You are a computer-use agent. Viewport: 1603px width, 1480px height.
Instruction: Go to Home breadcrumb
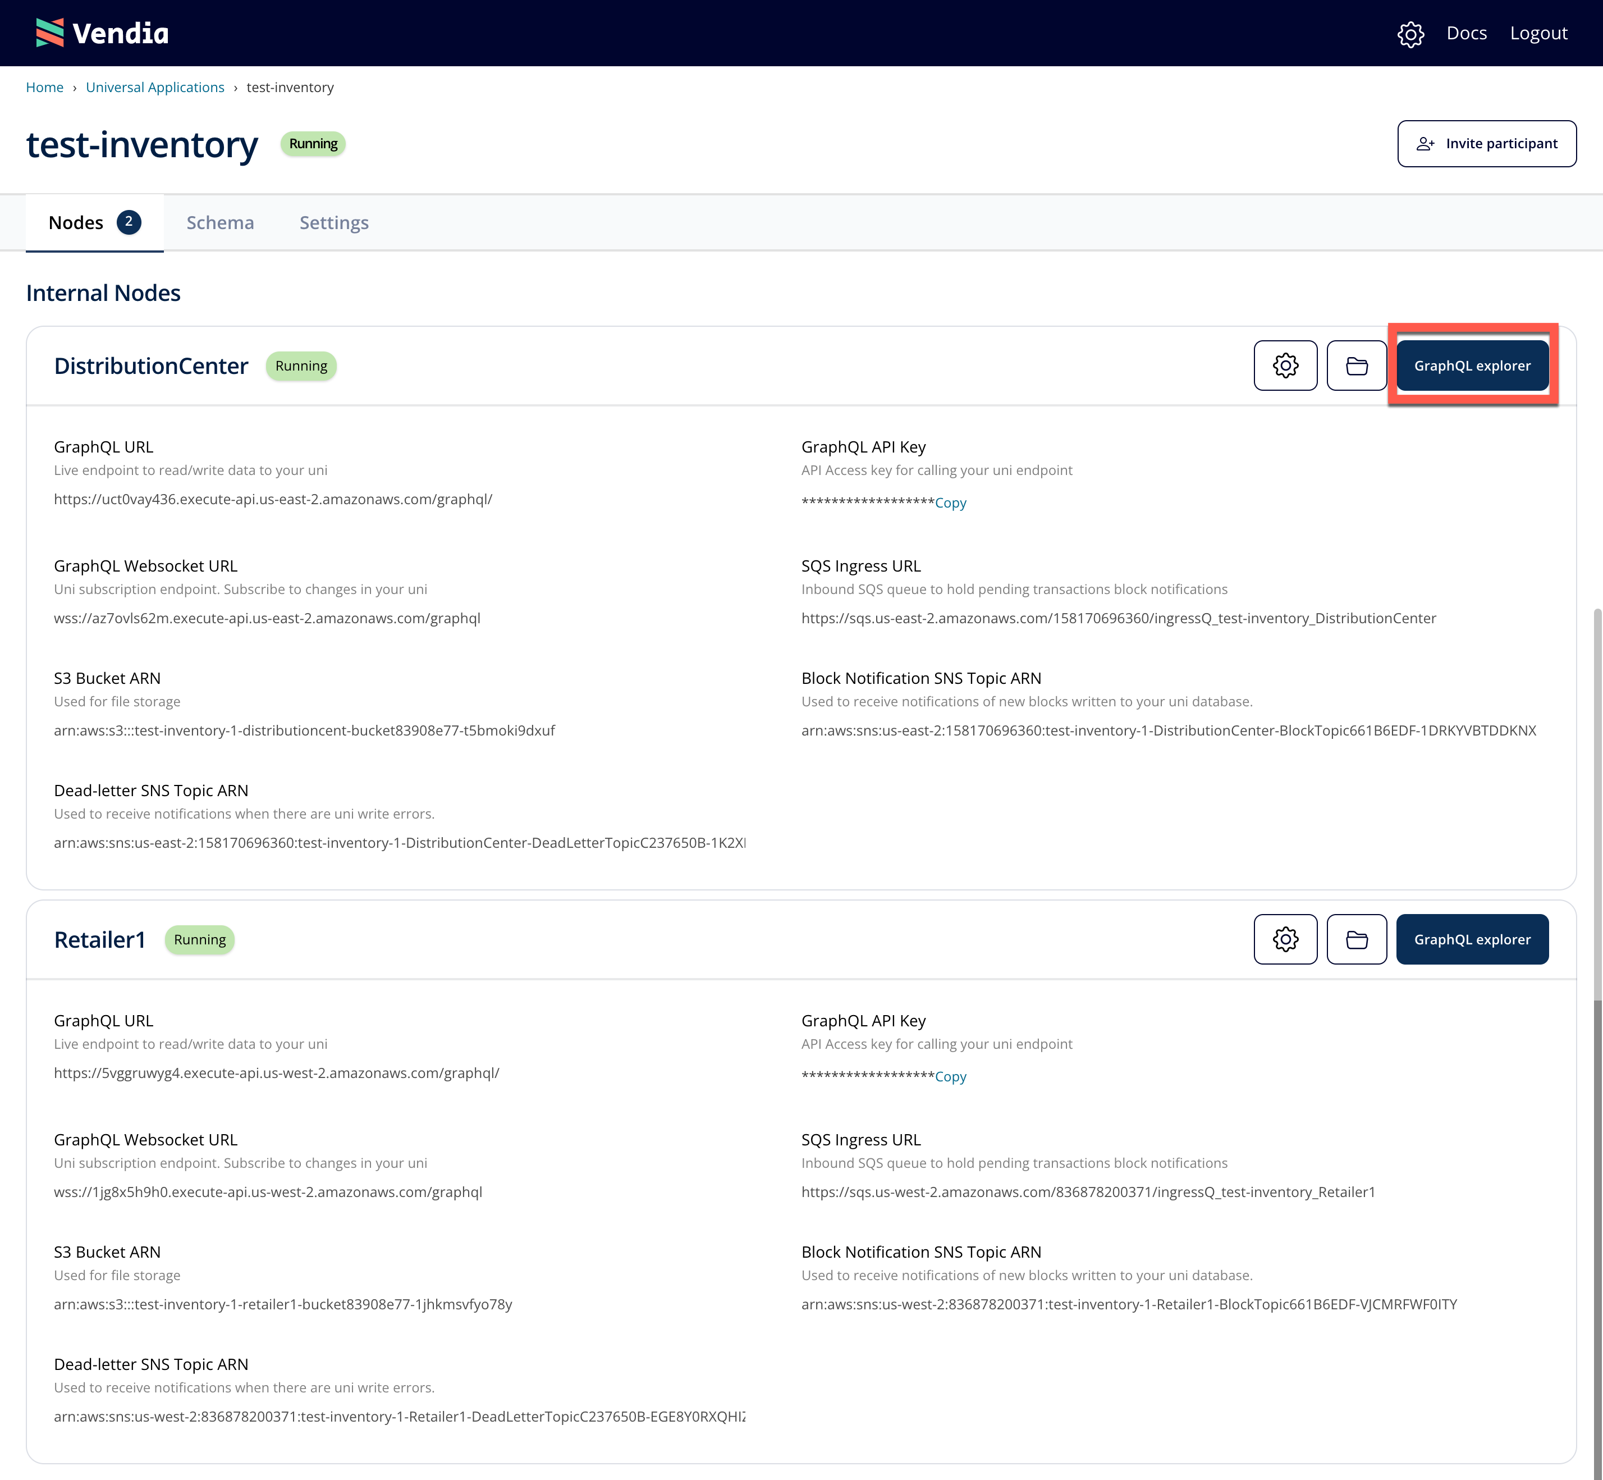[x=44, y=87]
